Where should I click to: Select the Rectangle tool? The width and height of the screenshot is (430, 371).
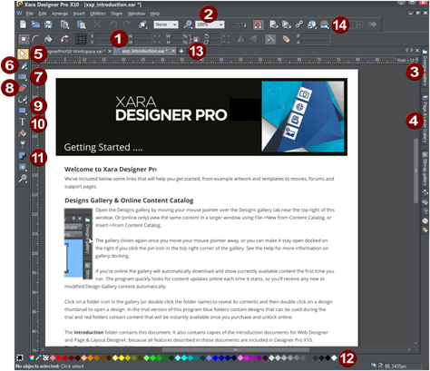23,111
